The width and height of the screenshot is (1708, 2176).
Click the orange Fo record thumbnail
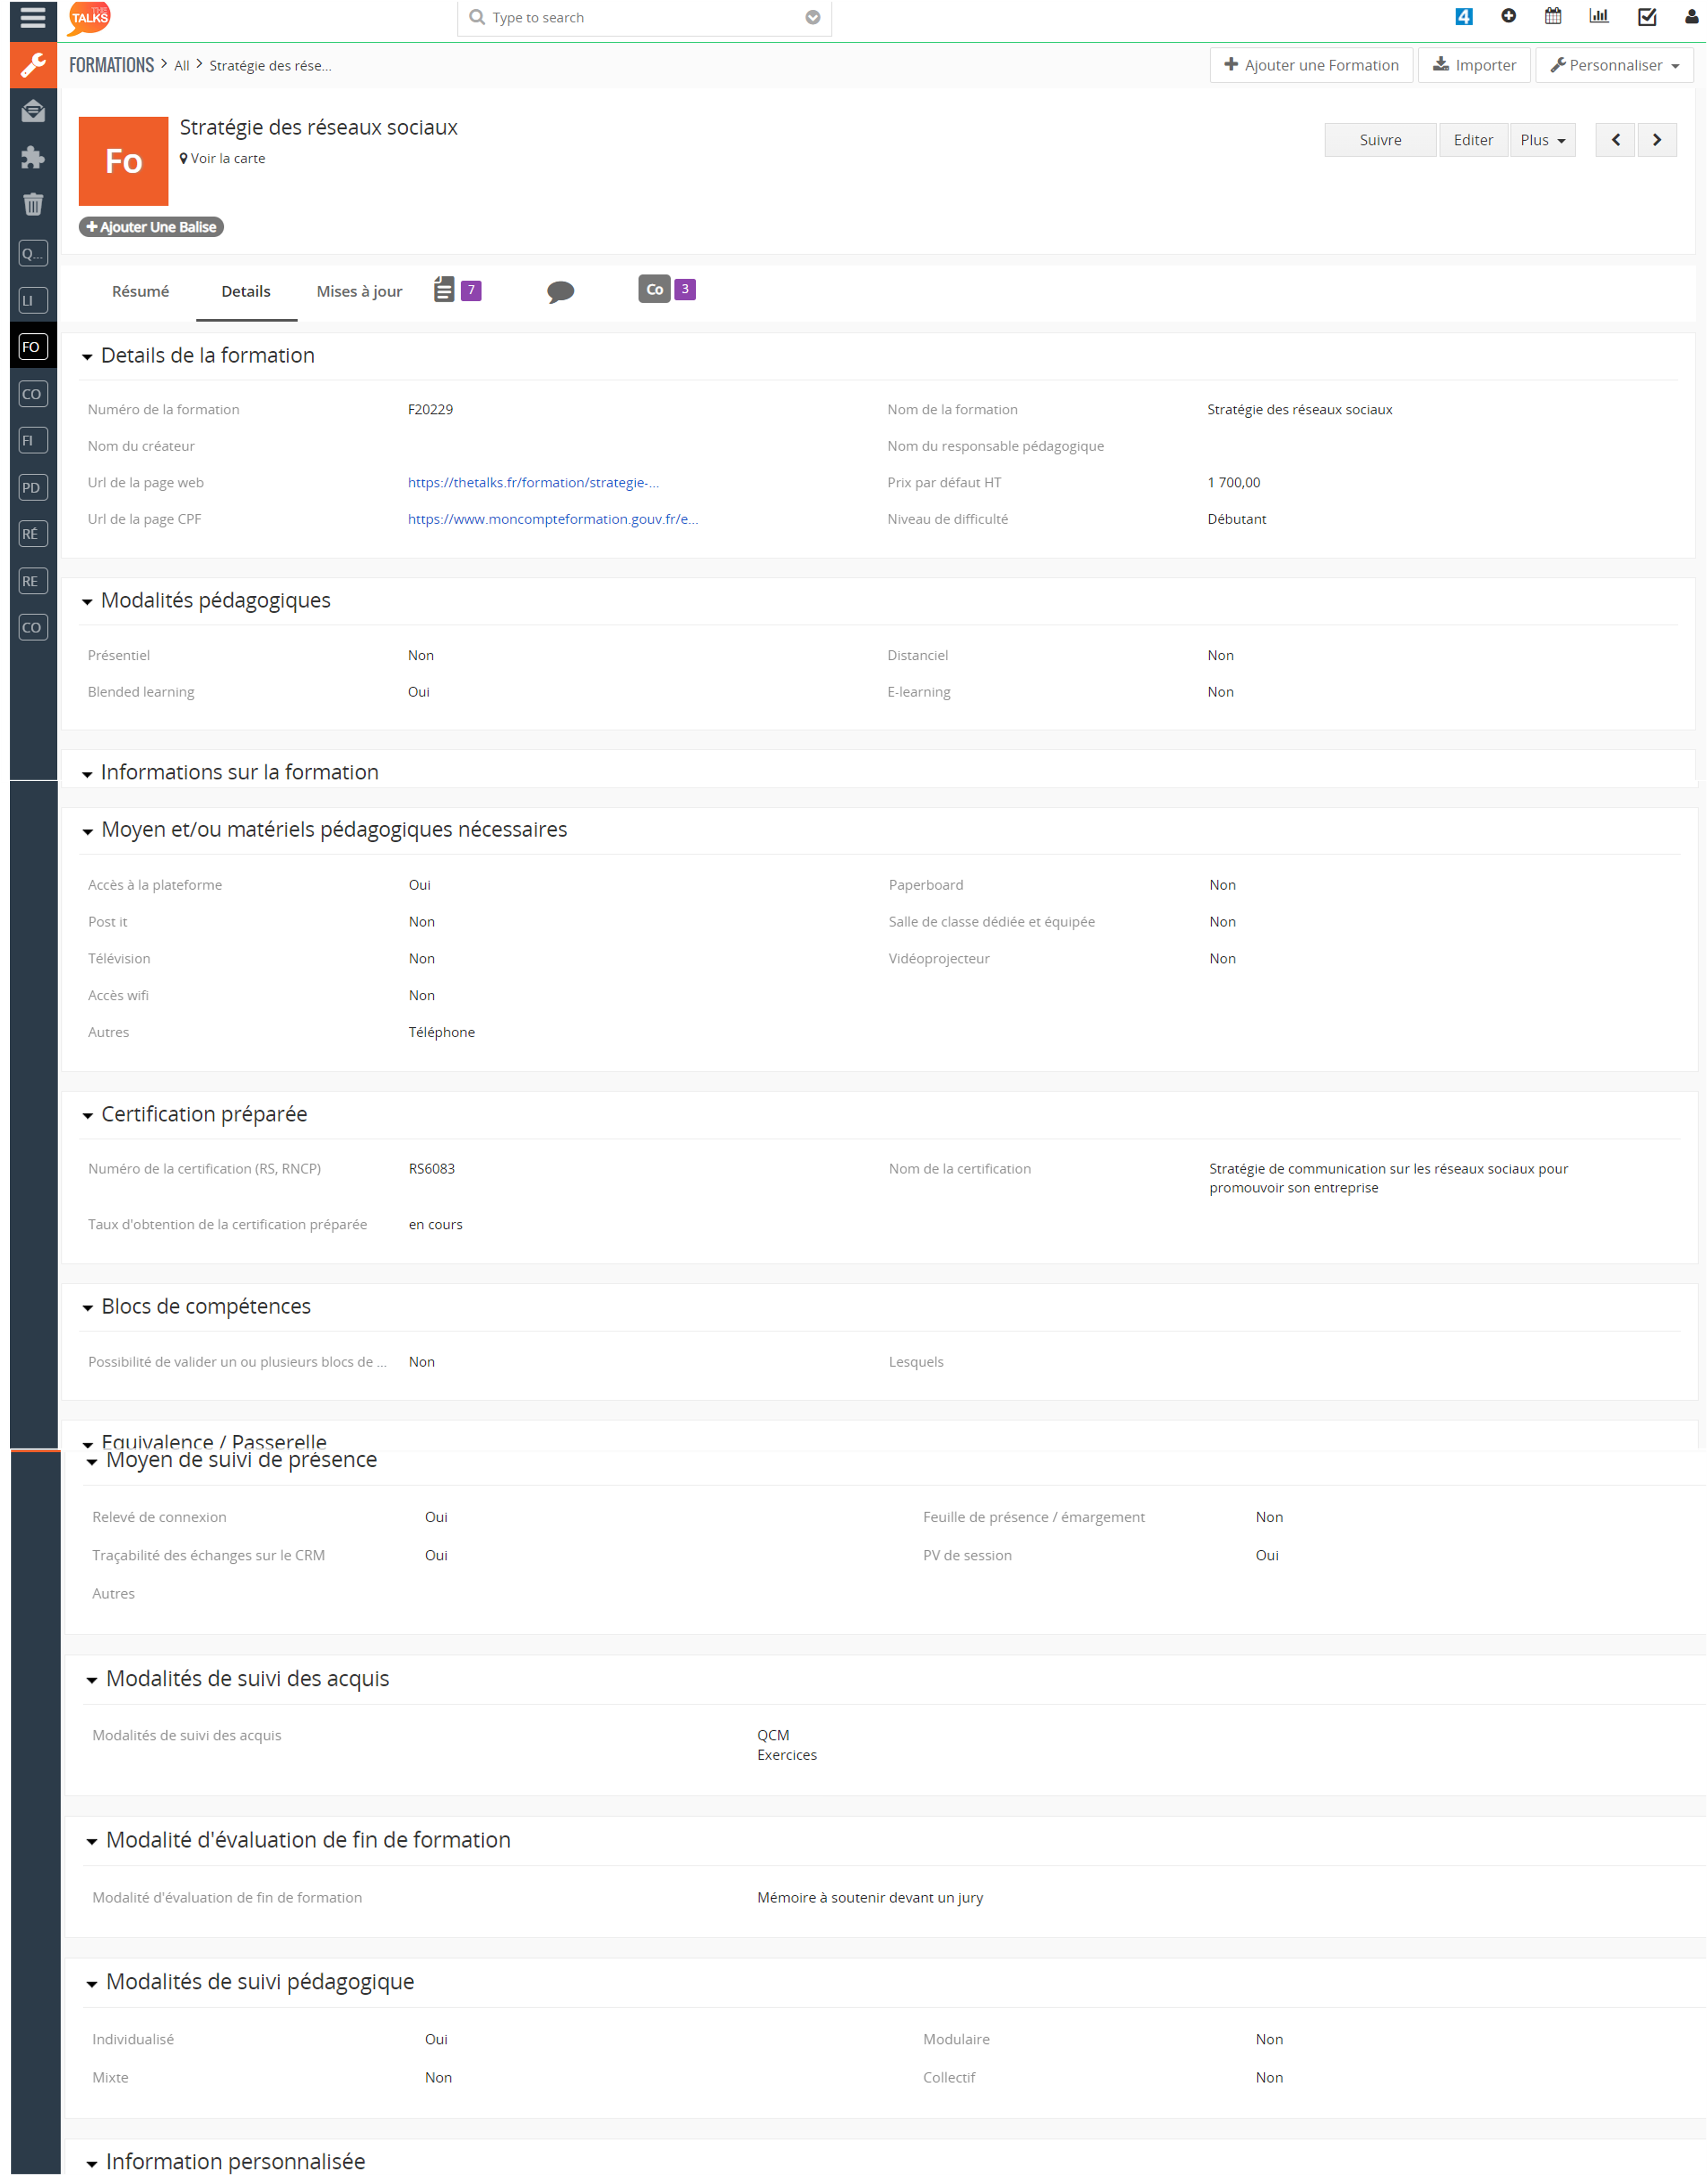tap(123, 161)
